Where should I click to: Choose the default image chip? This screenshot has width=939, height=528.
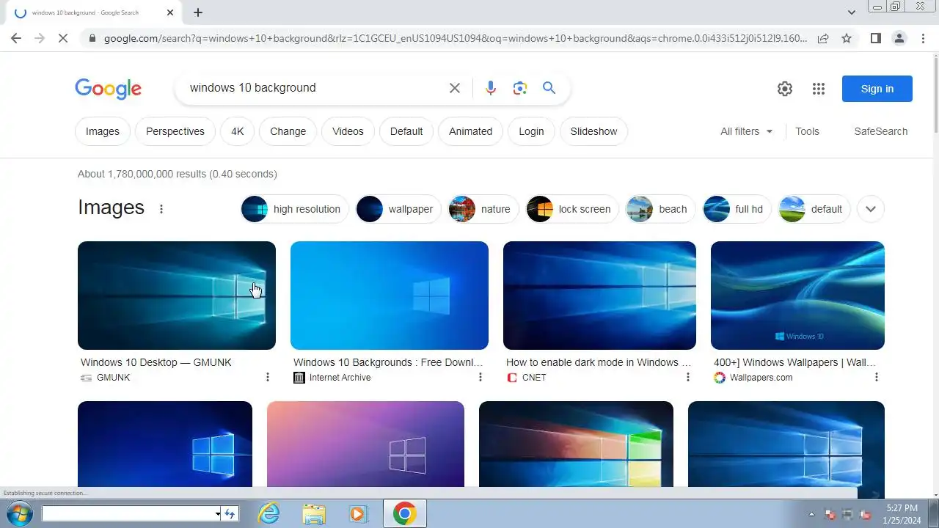[814, 209]
